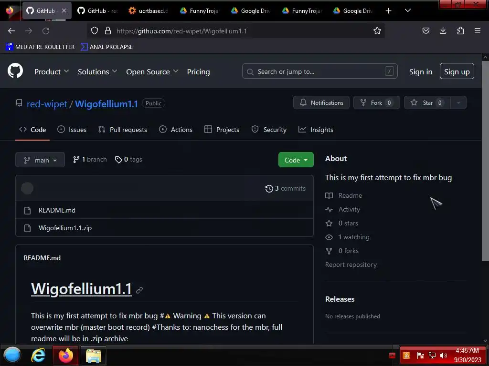Open the Firefox extensions puzzle icon
The width and height of the screenshot is (489, 366).
tap(460, 31)
